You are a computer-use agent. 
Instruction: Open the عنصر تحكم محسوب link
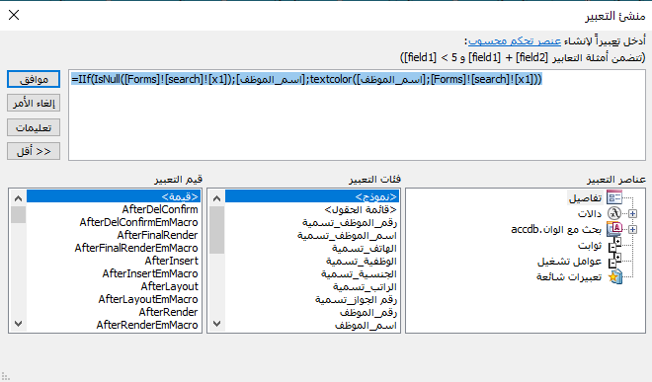[x=515, y=40]
